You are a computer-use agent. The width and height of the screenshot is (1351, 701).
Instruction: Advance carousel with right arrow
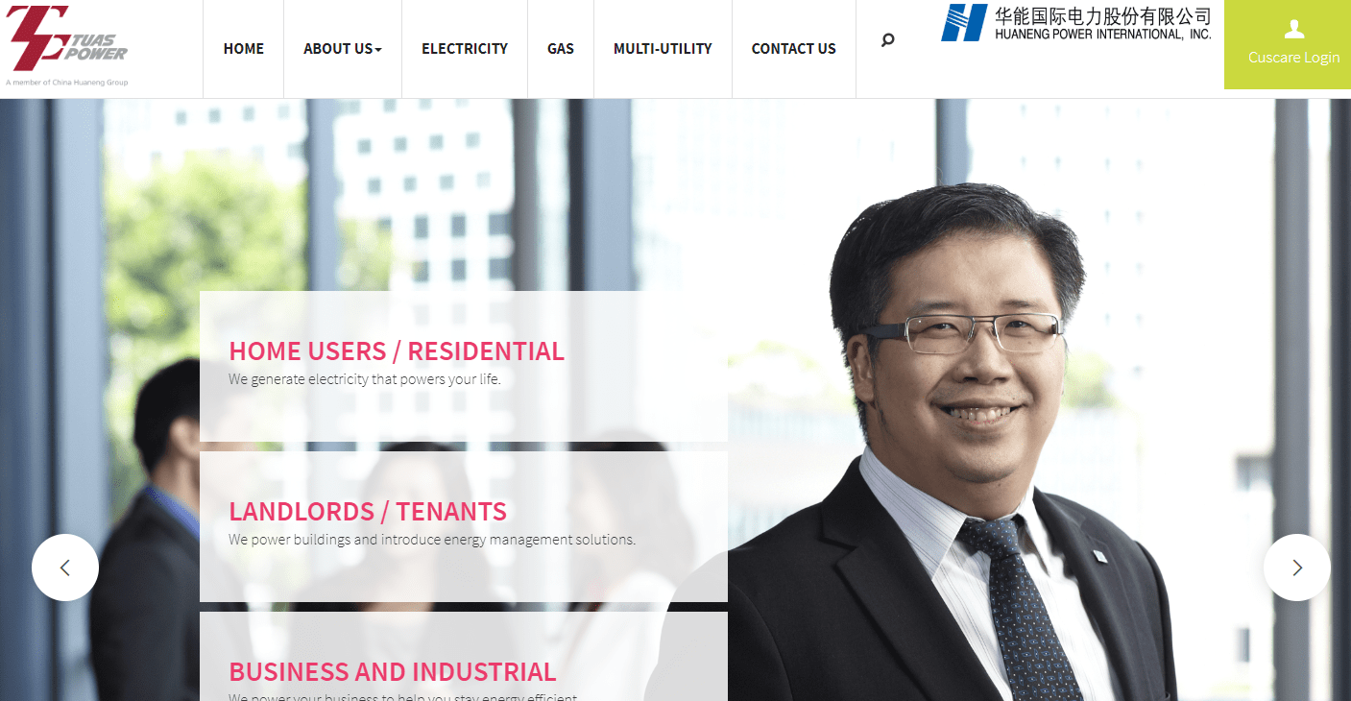point(1297,568)
